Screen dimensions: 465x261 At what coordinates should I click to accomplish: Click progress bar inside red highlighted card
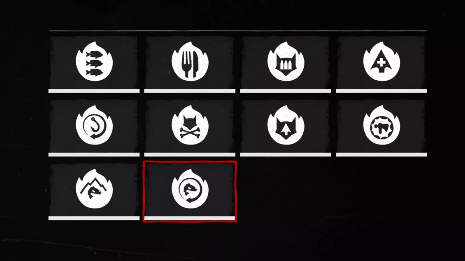click(x=190, y=218)
